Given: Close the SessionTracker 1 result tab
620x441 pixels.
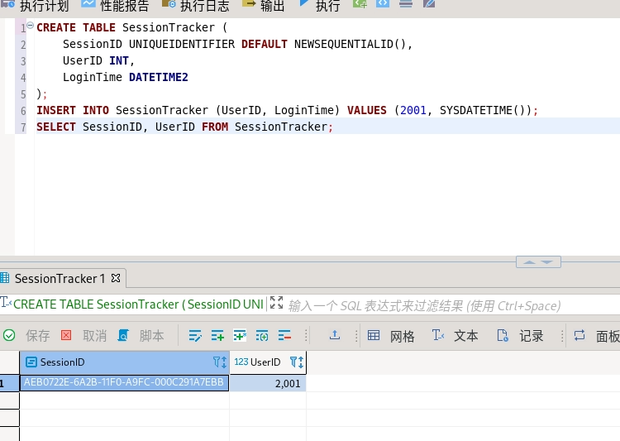Looking at the screenshot, I should [x=116, y=278].
